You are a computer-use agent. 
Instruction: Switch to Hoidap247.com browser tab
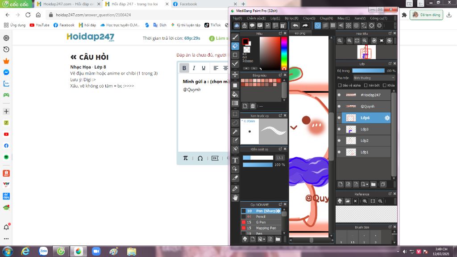(68, 4)
